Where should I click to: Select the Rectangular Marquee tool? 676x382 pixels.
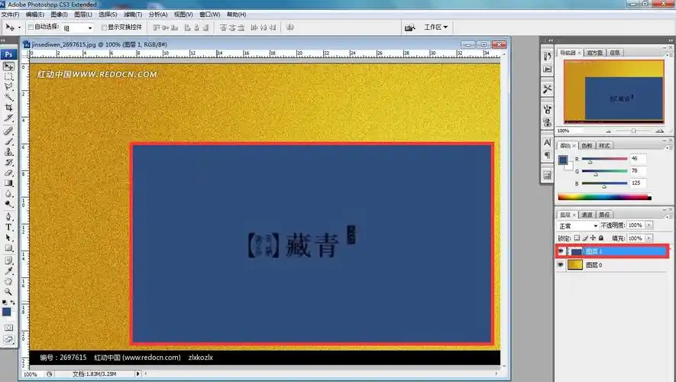click(x=8, y=76)
